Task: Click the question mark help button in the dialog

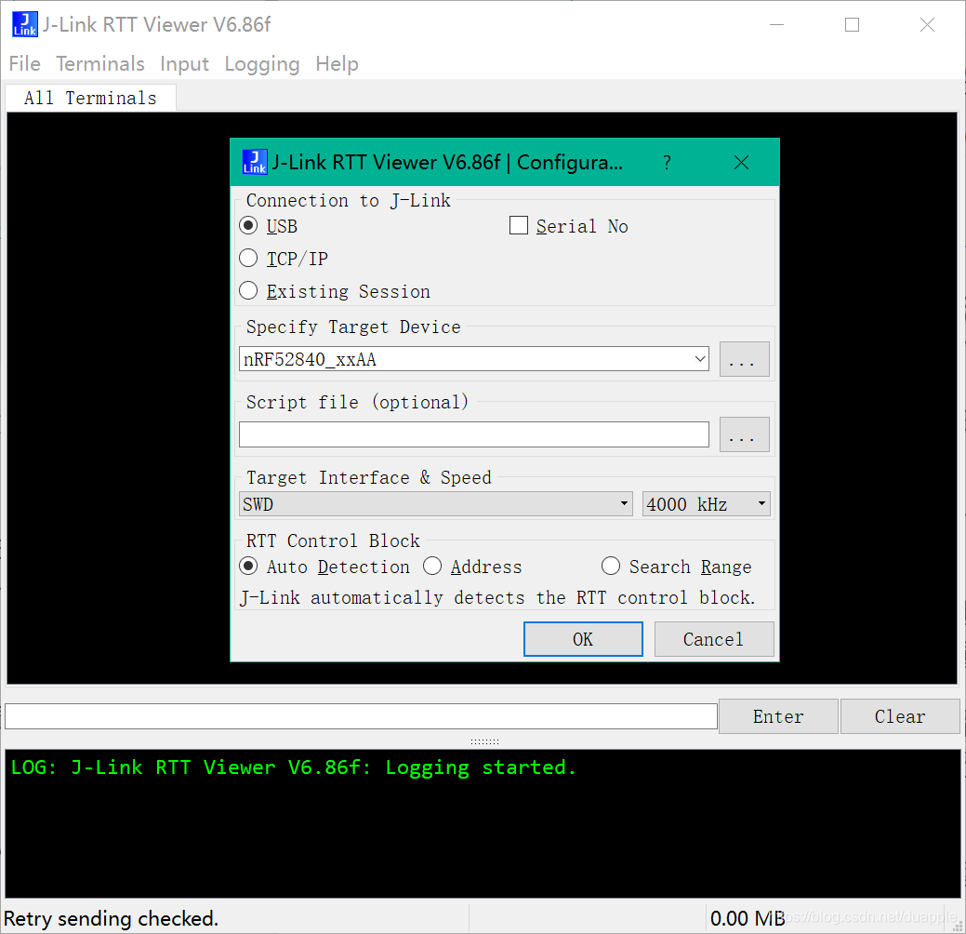Action: click(x=667, y=163)
